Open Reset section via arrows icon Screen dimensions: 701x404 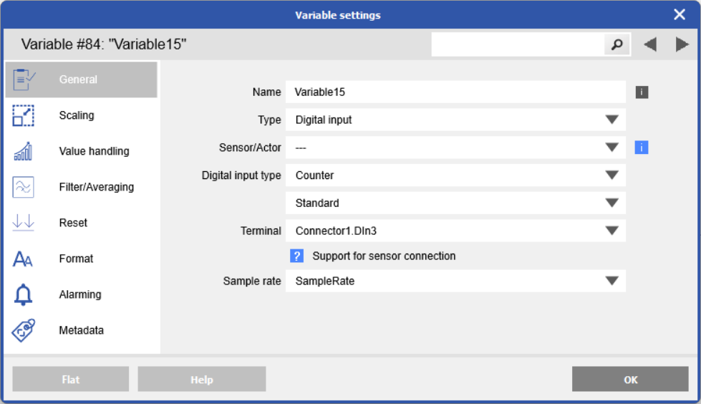pyautogui.click(x=24, y=223)
